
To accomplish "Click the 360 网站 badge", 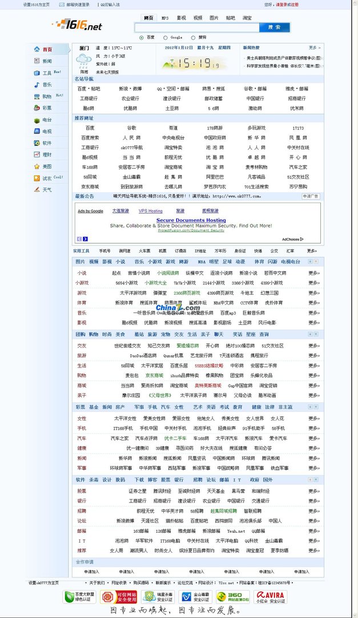I will point(233,596).
